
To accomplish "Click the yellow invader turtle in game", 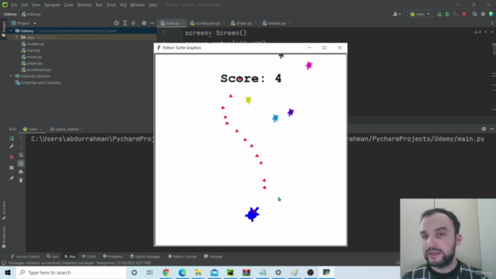I will (x=248, y=100).
